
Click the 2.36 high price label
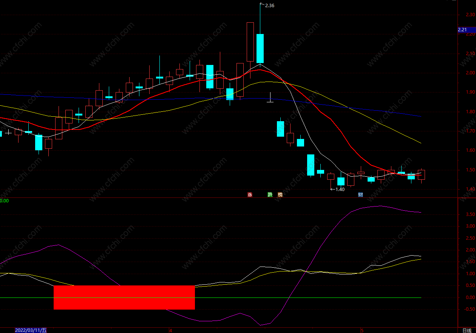pyautogui.click(x=270, y=6)
